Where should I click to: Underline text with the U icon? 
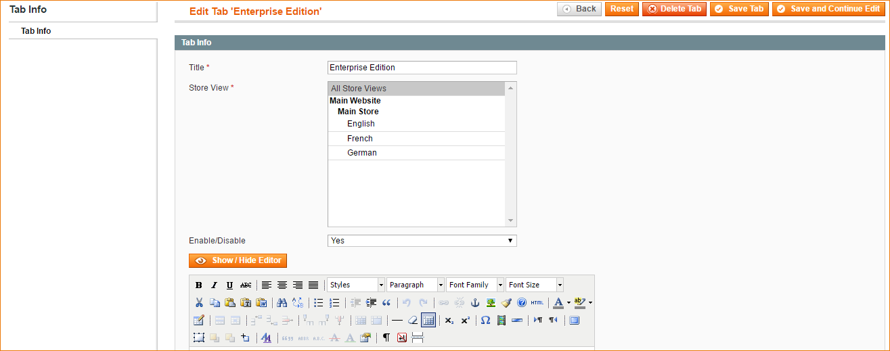coord(229,285)
